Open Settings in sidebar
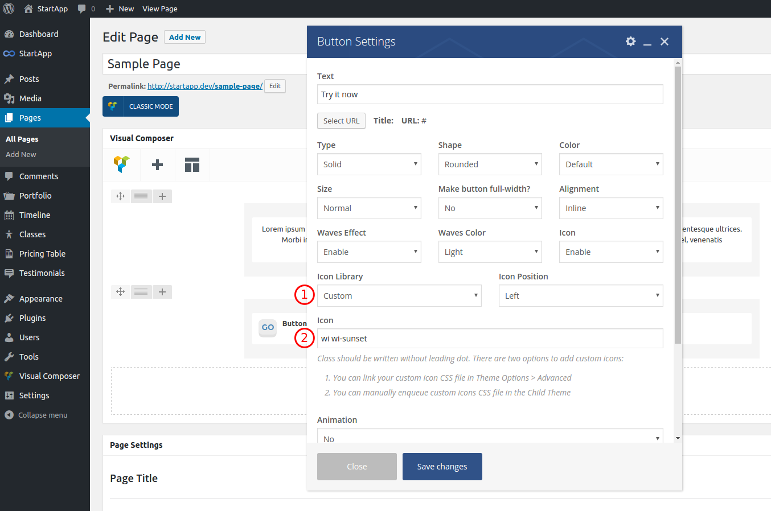The width and height of the screenshot is (771, 511). click(x=45, y=395)
